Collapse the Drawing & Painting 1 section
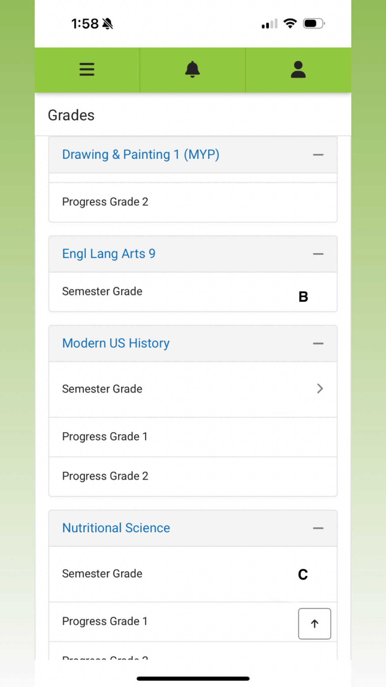Screen dimensions: 386x687 coord(318,155)
